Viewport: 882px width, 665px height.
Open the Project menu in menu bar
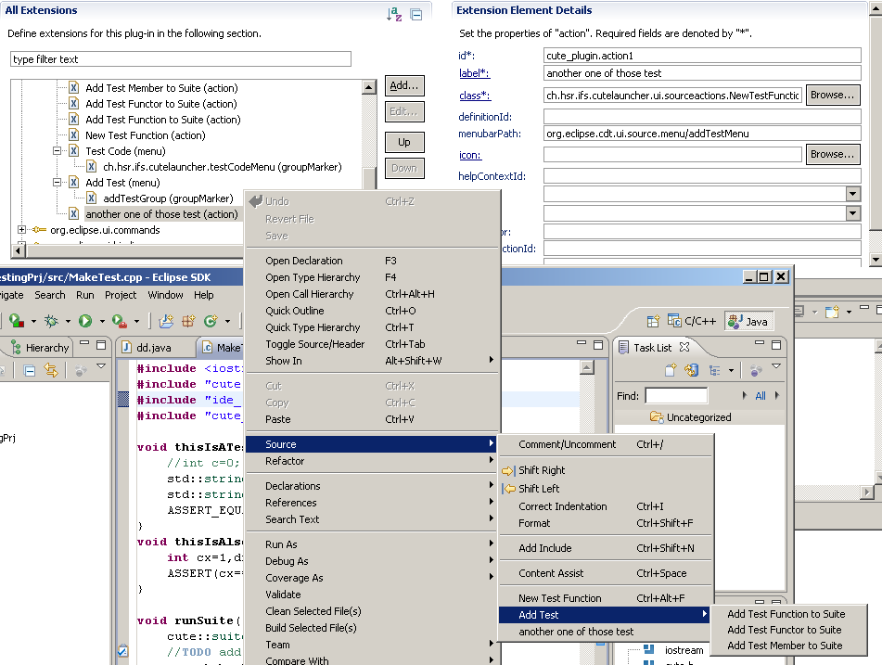(121, 295)
